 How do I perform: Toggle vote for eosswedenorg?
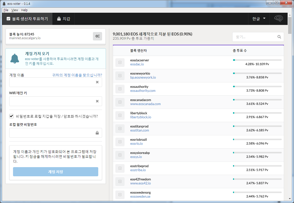pos(120,195)
